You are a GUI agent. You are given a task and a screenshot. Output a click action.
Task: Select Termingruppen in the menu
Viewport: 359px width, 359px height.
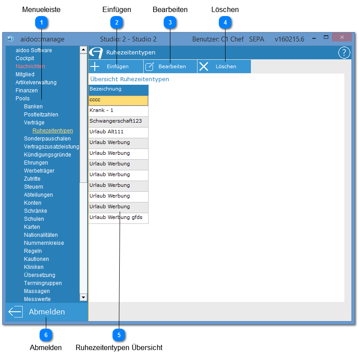point(43,283)
